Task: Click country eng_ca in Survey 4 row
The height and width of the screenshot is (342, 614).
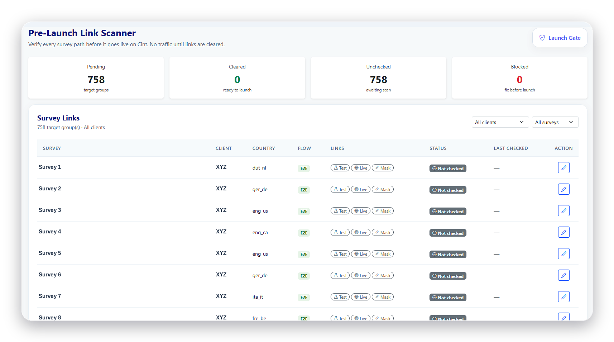Action: click(x=260, y=232)
